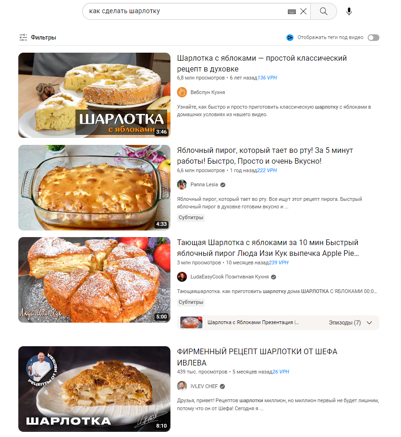
Task: Open the LudaEasyCook channel avatar
Action: [182, 277]
